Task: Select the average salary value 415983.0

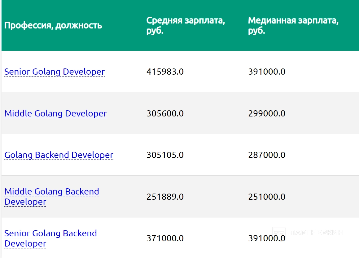Action: click(165, 72)
